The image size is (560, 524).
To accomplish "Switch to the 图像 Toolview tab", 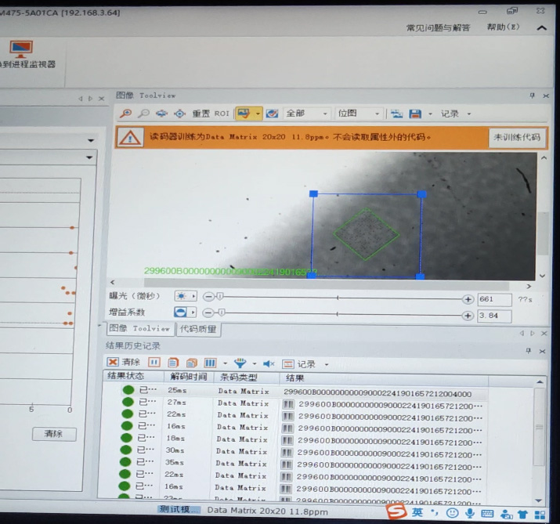I will pyautogui.click(x=140, y=329).
